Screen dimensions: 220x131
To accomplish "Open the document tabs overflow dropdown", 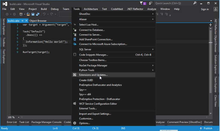I will [x=211, y=21].
